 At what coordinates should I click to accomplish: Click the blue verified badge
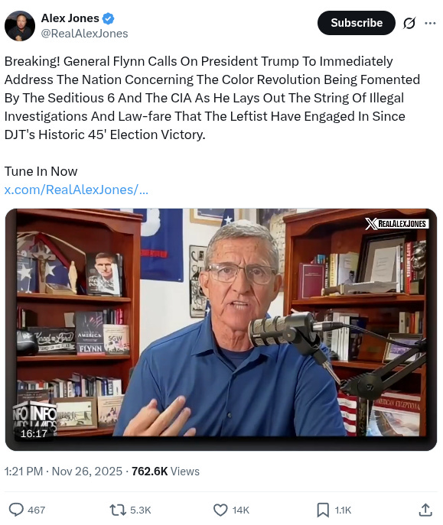pos(108,18)
